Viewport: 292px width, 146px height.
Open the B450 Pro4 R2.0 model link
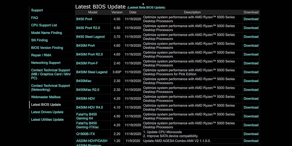pyautogui.click(x=88, y=28)
